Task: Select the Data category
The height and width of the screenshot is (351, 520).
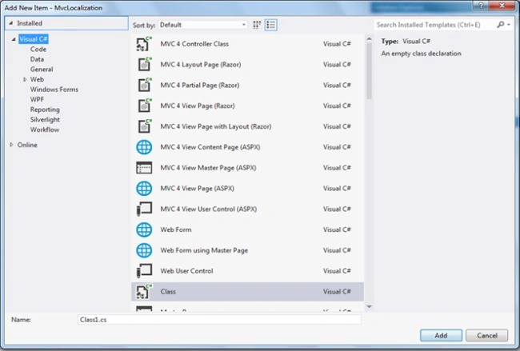Action: (x=37, y=59)
